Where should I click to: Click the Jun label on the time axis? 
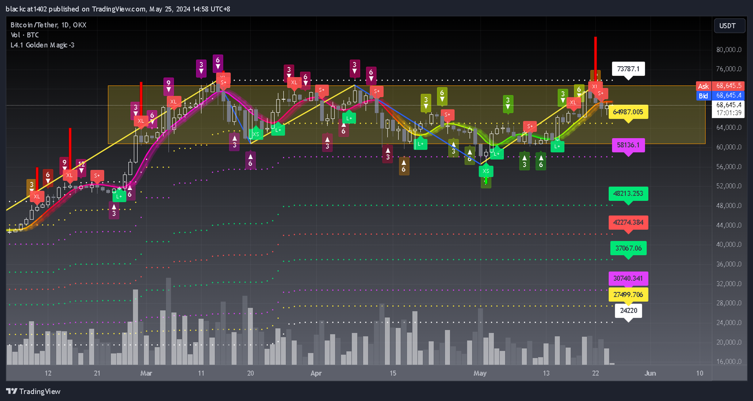click(x=650, y=373)
